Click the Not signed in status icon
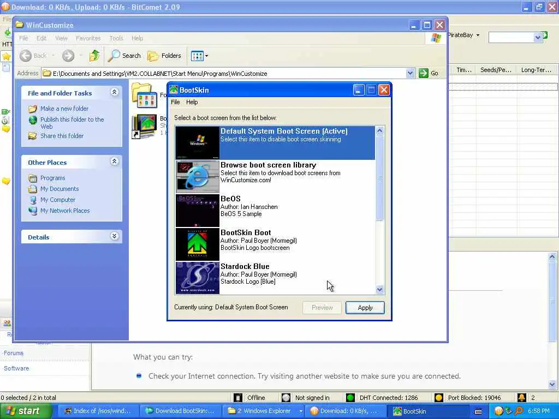The height and width of the screenshot is (419, 559). (286, 398)
